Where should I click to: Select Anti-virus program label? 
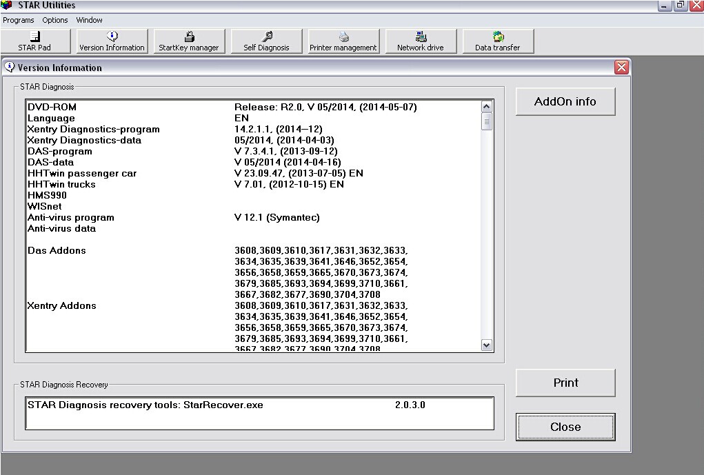tap(71, 217)
